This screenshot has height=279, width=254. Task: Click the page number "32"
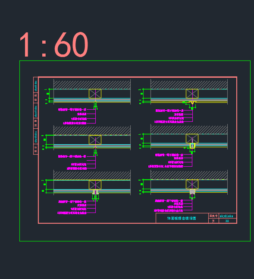tap(227, 221)
